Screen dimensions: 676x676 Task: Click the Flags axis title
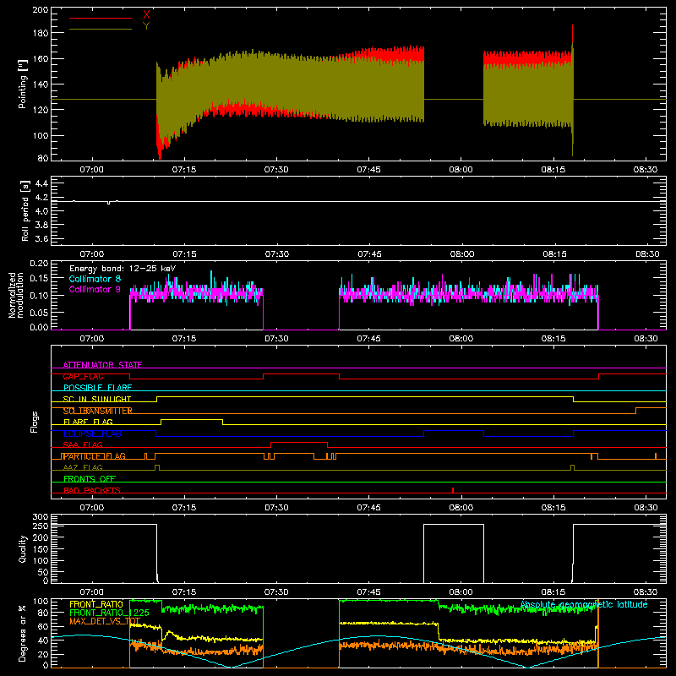tap(34, 422)
